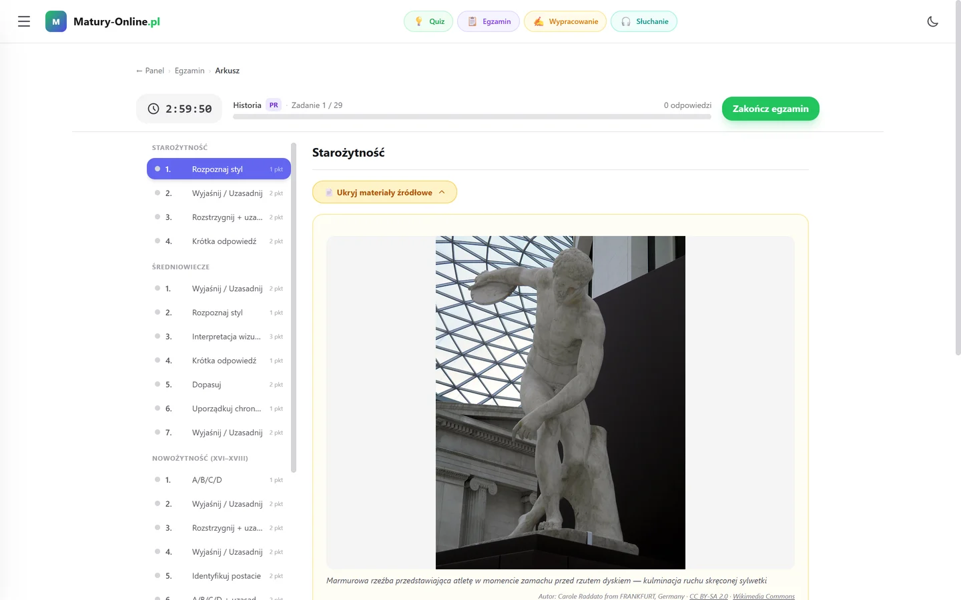This screenshot has width=961, height=600.
Task: Open Średniowiecze task 1 Wyjaśnij / Uzasadnij
Action: point(219,289)
